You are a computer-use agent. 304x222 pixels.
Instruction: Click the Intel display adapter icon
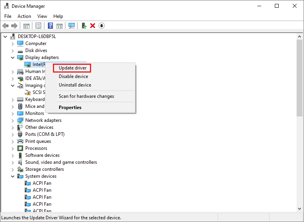point(28,64)
